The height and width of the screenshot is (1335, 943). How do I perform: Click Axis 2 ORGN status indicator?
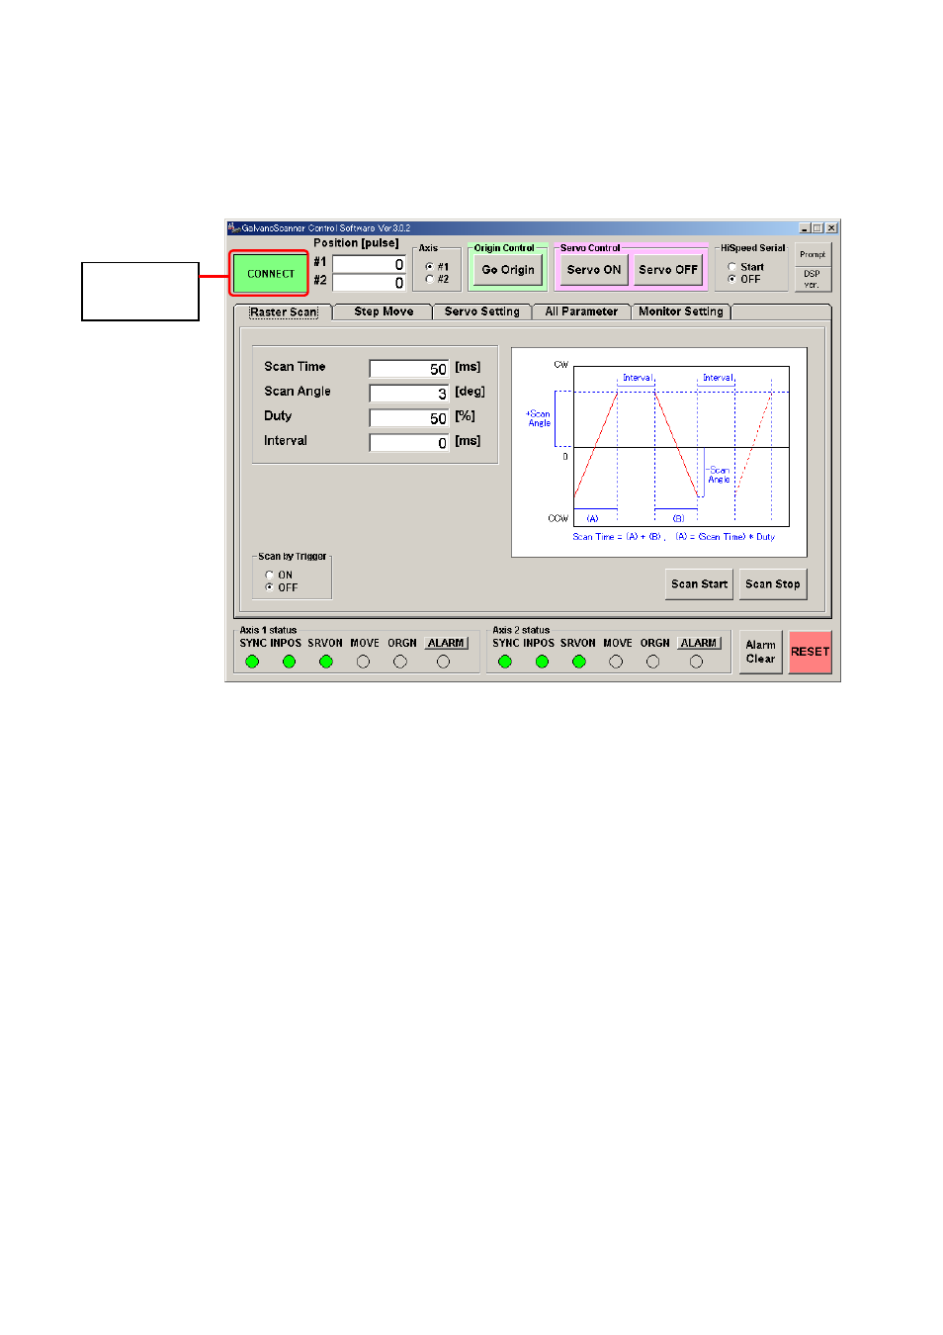pyautogui.click(x=652, y=662)
